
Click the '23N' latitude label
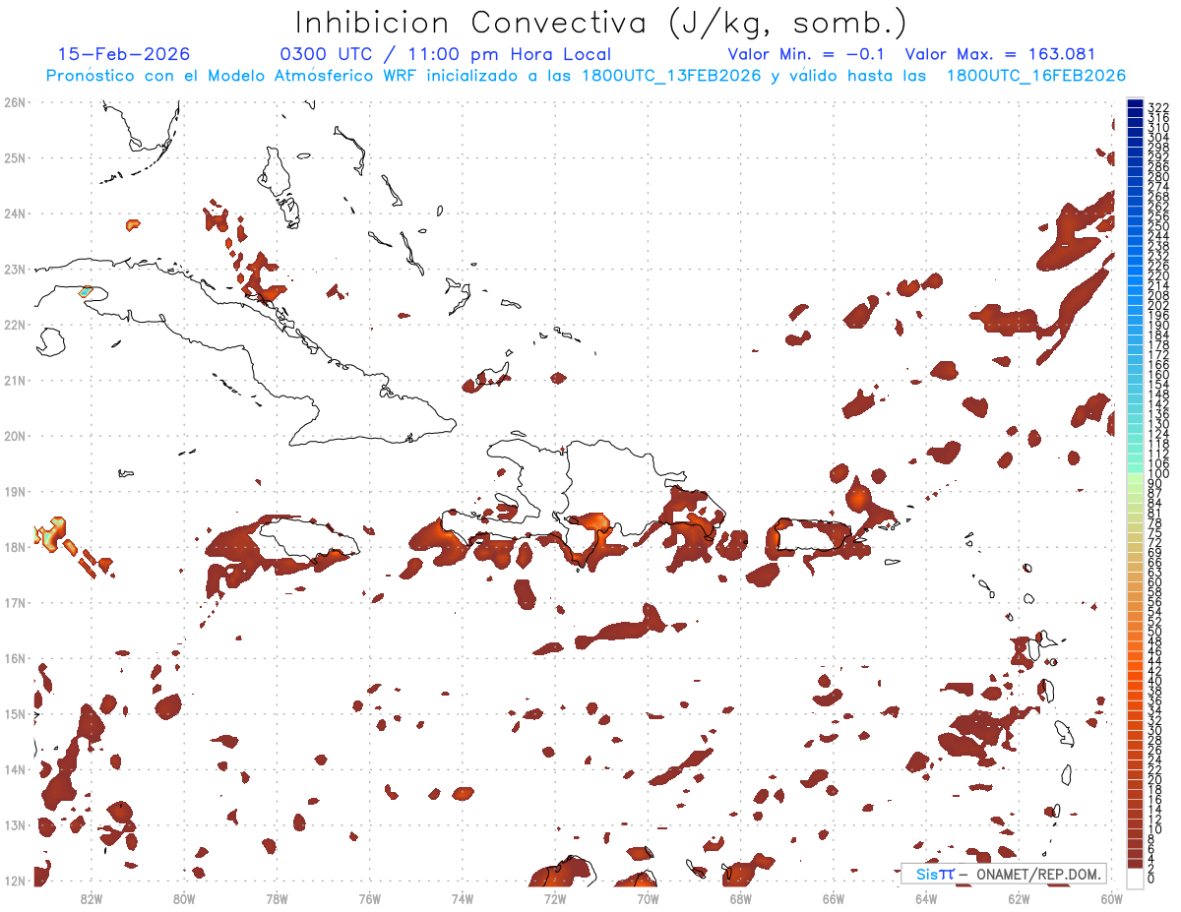pos(14,269)
